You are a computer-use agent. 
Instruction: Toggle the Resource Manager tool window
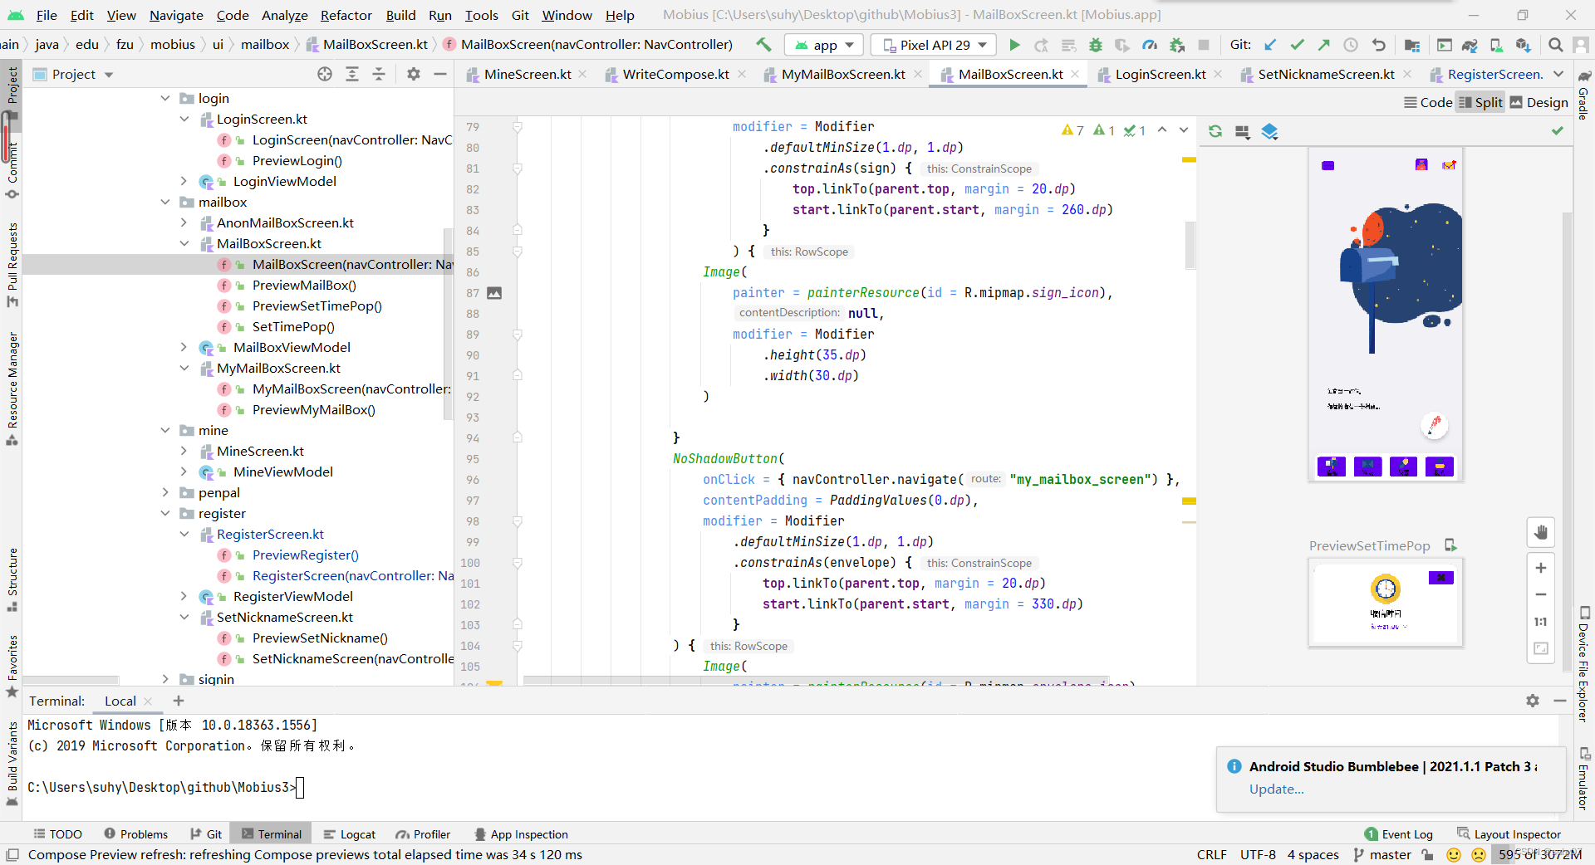[x=12, y=389]
